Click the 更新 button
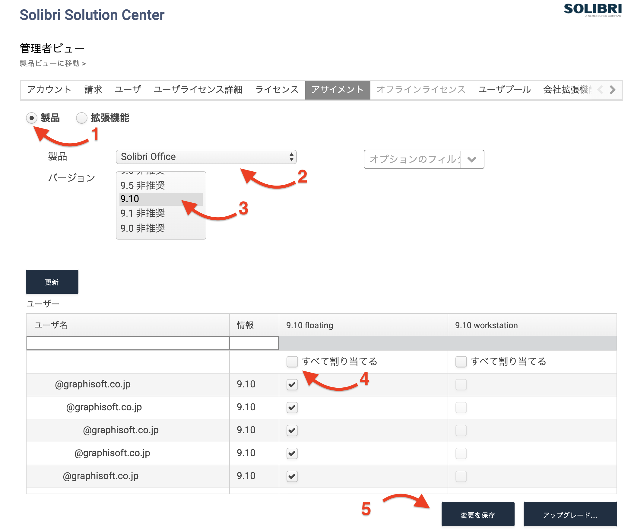 tap(52, 282)
